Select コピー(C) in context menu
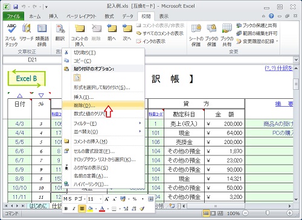302x220 pixels. [x=103, y=61]
